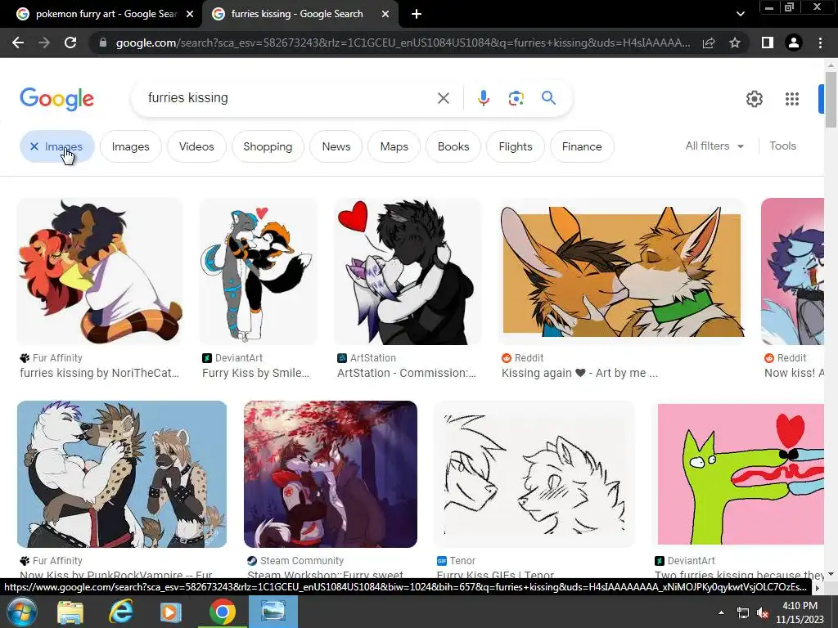Go forward with the forward arrow

(x=44, y=43)
